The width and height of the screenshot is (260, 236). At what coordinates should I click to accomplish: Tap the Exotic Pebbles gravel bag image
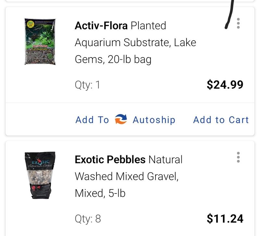(41, 175)
